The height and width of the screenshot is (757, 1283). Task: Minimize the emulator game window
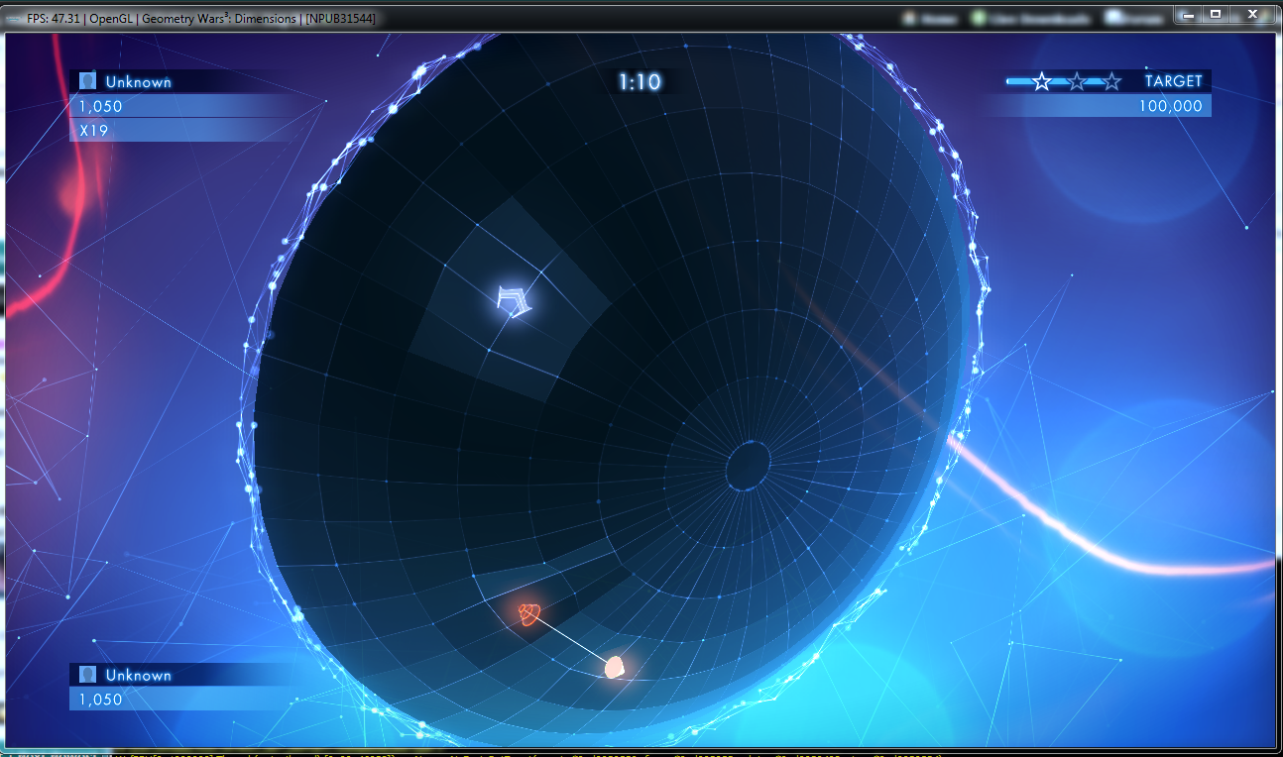click(1188, 14)
